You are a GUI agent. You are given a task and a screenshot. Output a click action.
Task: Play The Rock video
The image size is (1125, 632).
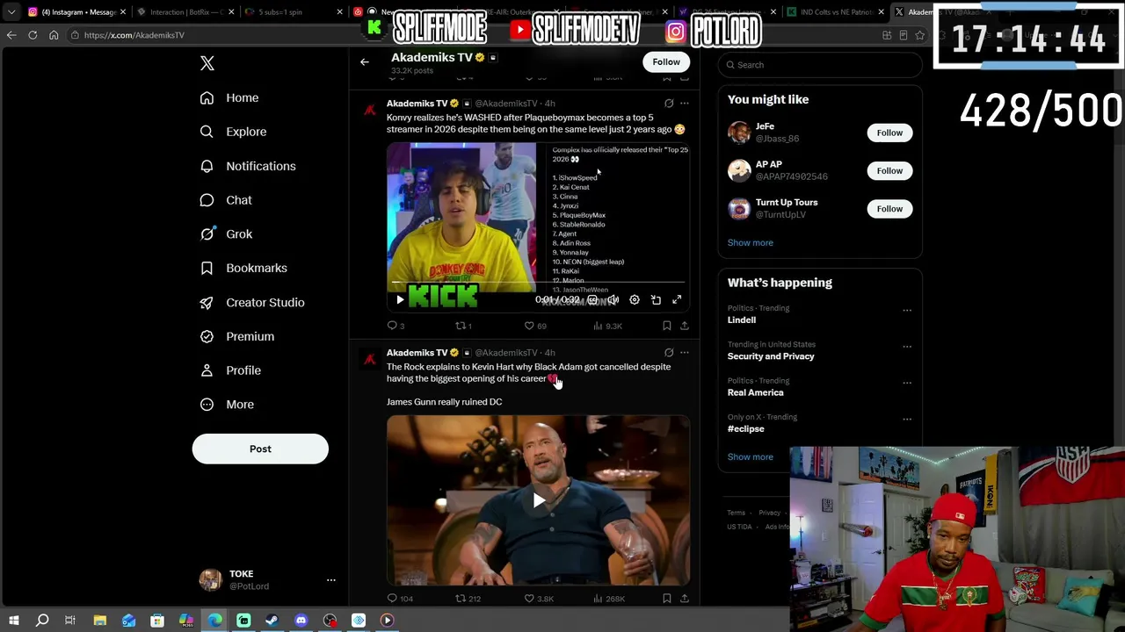click(539, 500)
